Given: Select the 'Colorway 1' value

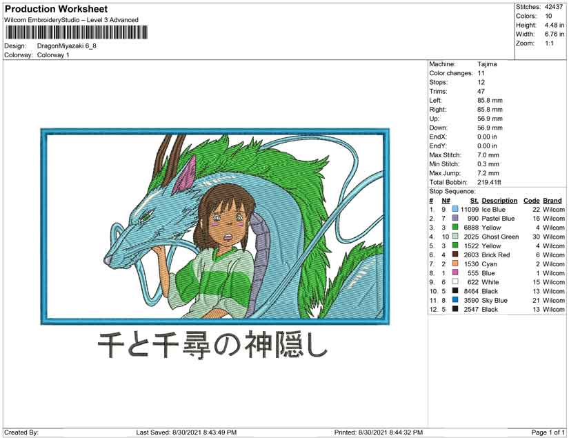Looking at the screenshot, I should coord(53,55).
